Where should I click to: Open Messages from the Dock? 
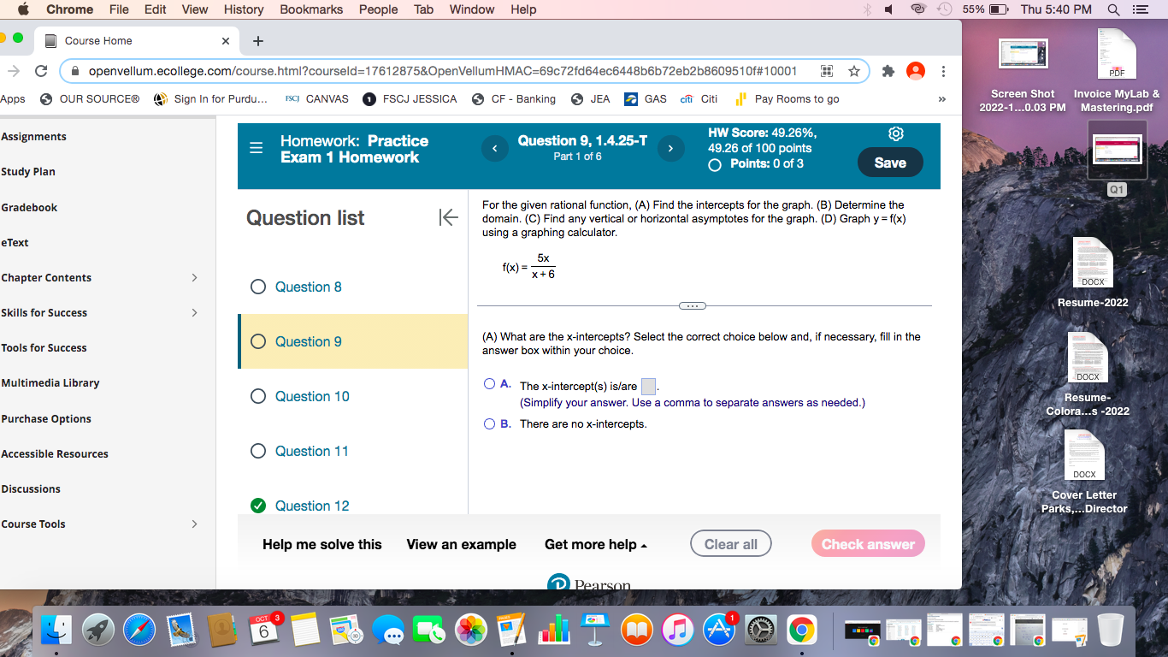point(388,630)
